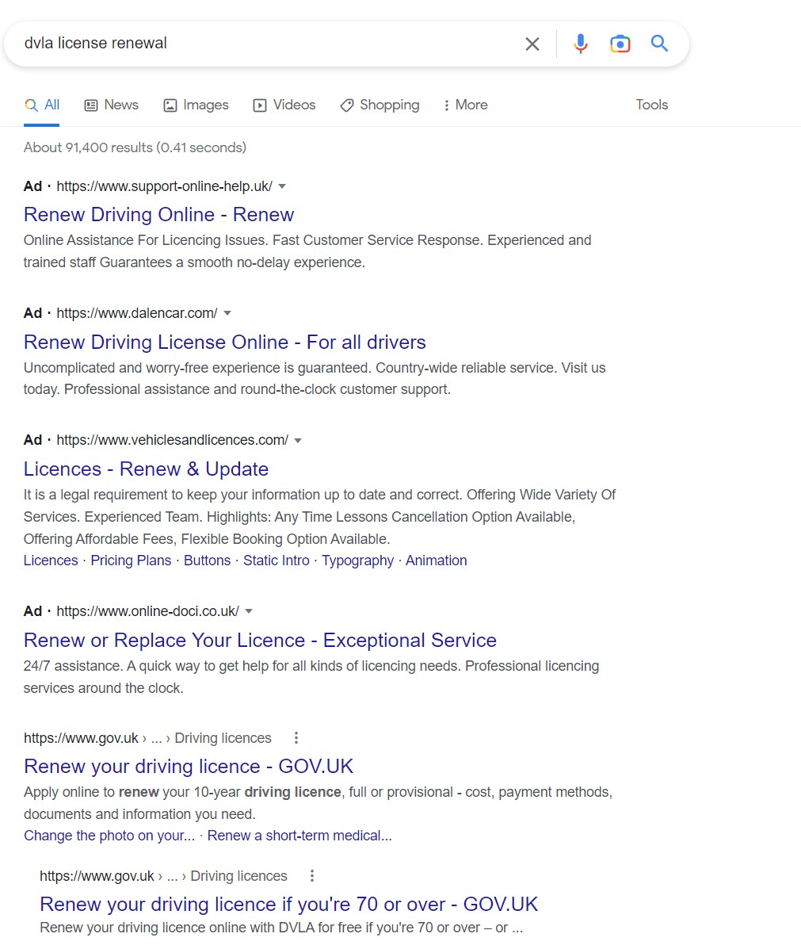Screen dimensions: 801x949
Task: Expand ad info arrow for dalencar.com
Action: coord(227,313)
